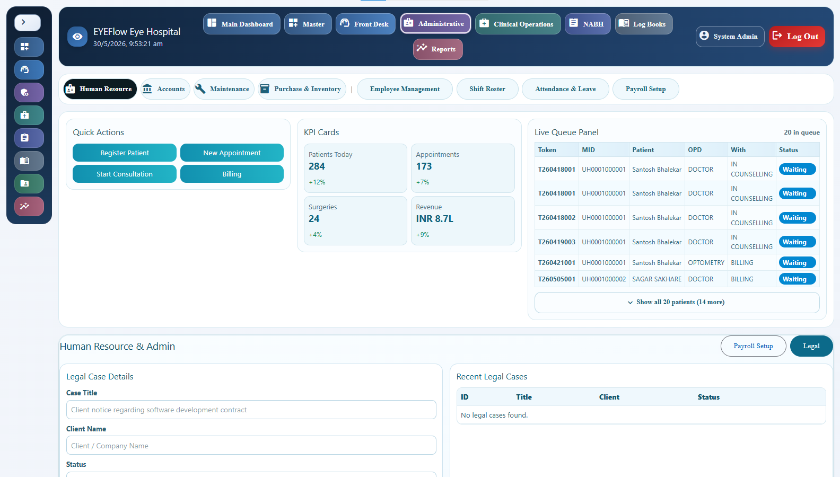The image size is (840, 478).
Task: Focus the Client Name input field
Action: click(x=251, y=446)
